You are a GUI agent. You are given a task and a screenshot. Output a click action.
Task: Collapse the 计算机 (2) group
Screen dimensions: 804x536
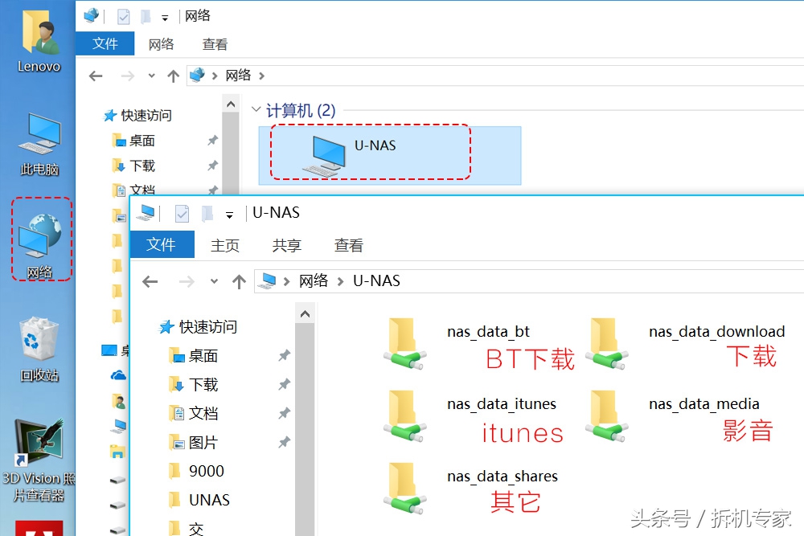[256, 109]
